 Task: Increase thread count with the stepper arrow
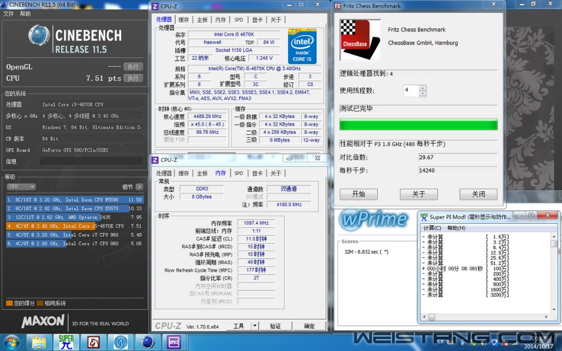[x=422, y=87]
